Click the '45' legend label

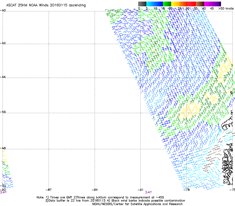tap(212, 9)
